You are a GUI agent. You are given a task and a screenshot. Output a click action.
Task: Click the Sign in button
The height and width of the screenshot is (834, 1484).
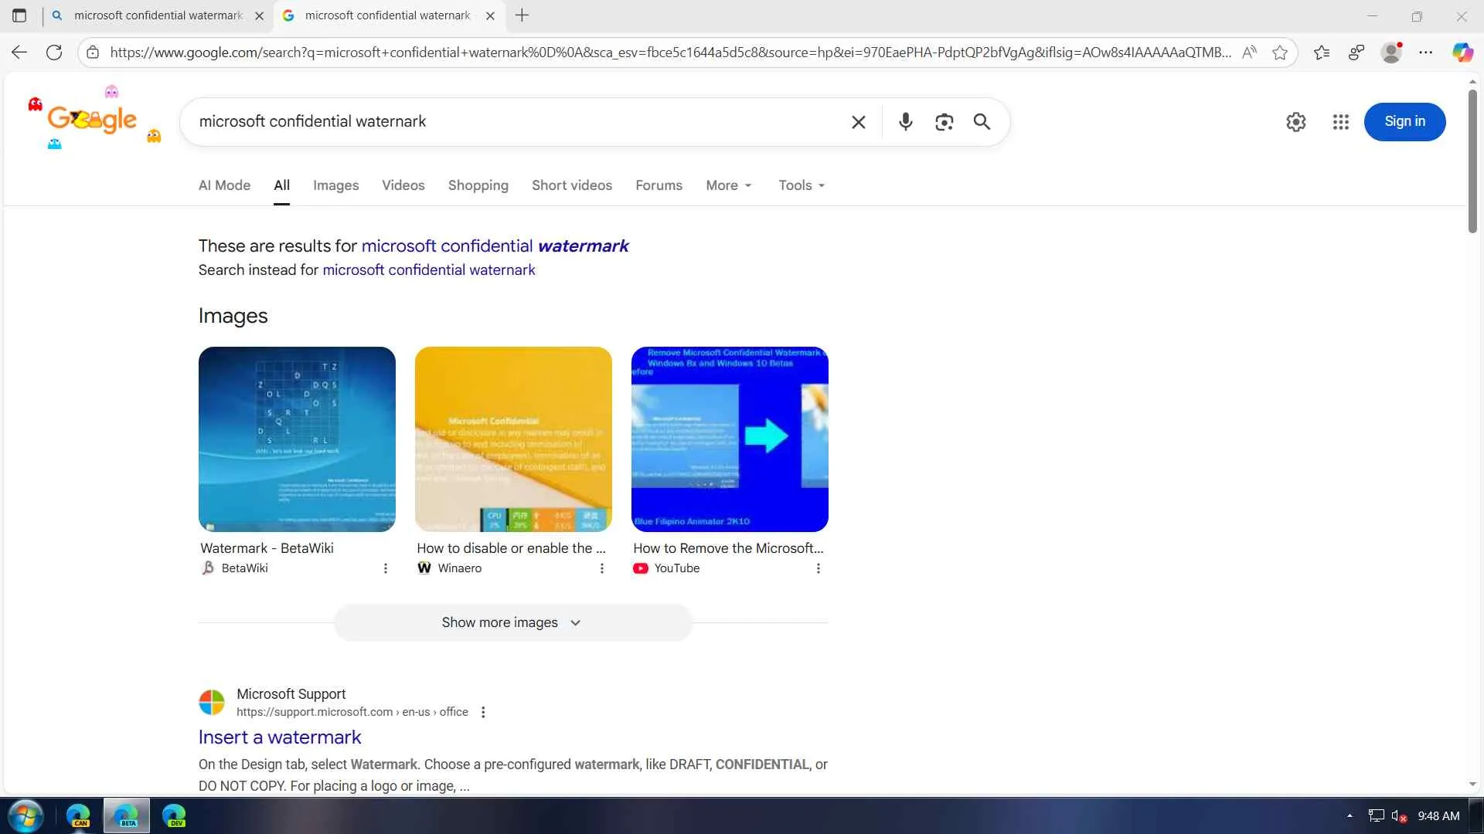pos(1404,122)
